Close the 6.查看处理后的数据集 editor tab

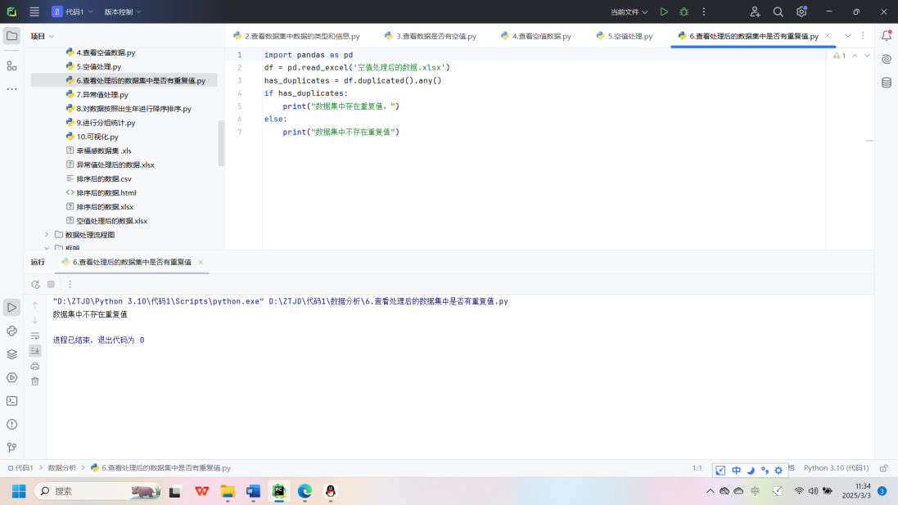(828, 35)
